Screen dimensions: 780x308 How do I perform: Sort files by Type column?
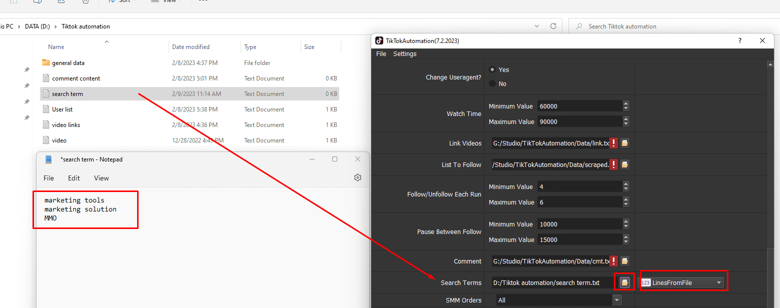tap(250, 47)
